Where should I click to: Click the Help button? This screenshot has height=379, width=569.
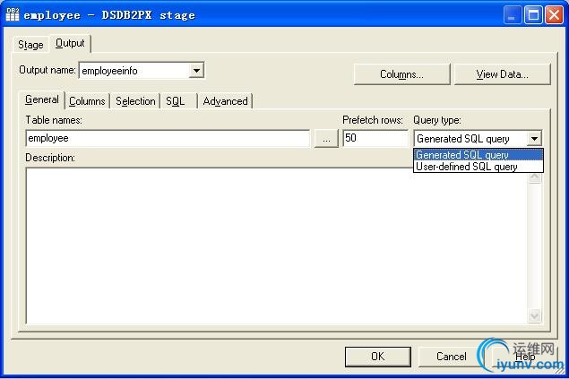click(525, 357)
